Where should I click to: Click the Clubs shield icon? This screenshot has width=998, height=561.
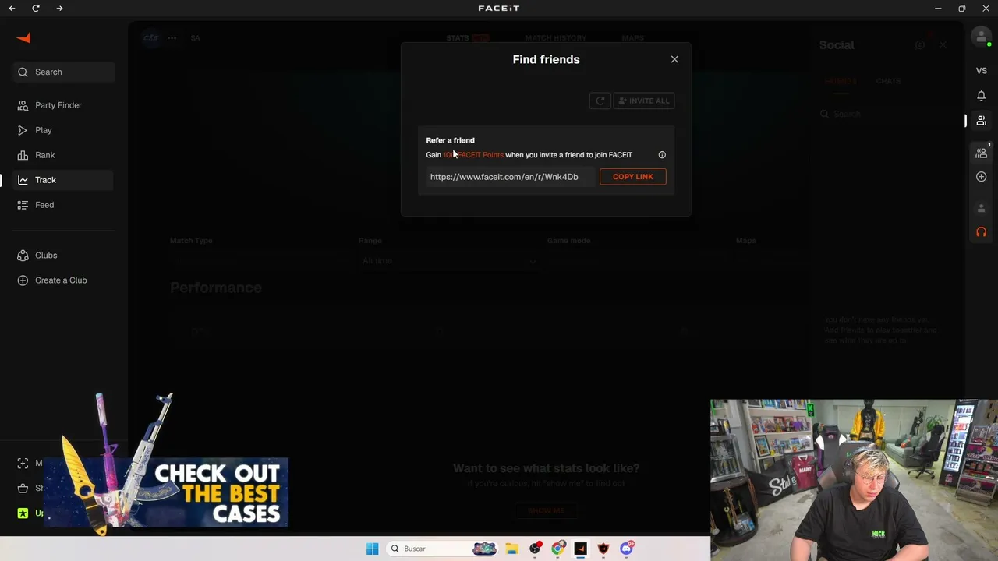23,256
